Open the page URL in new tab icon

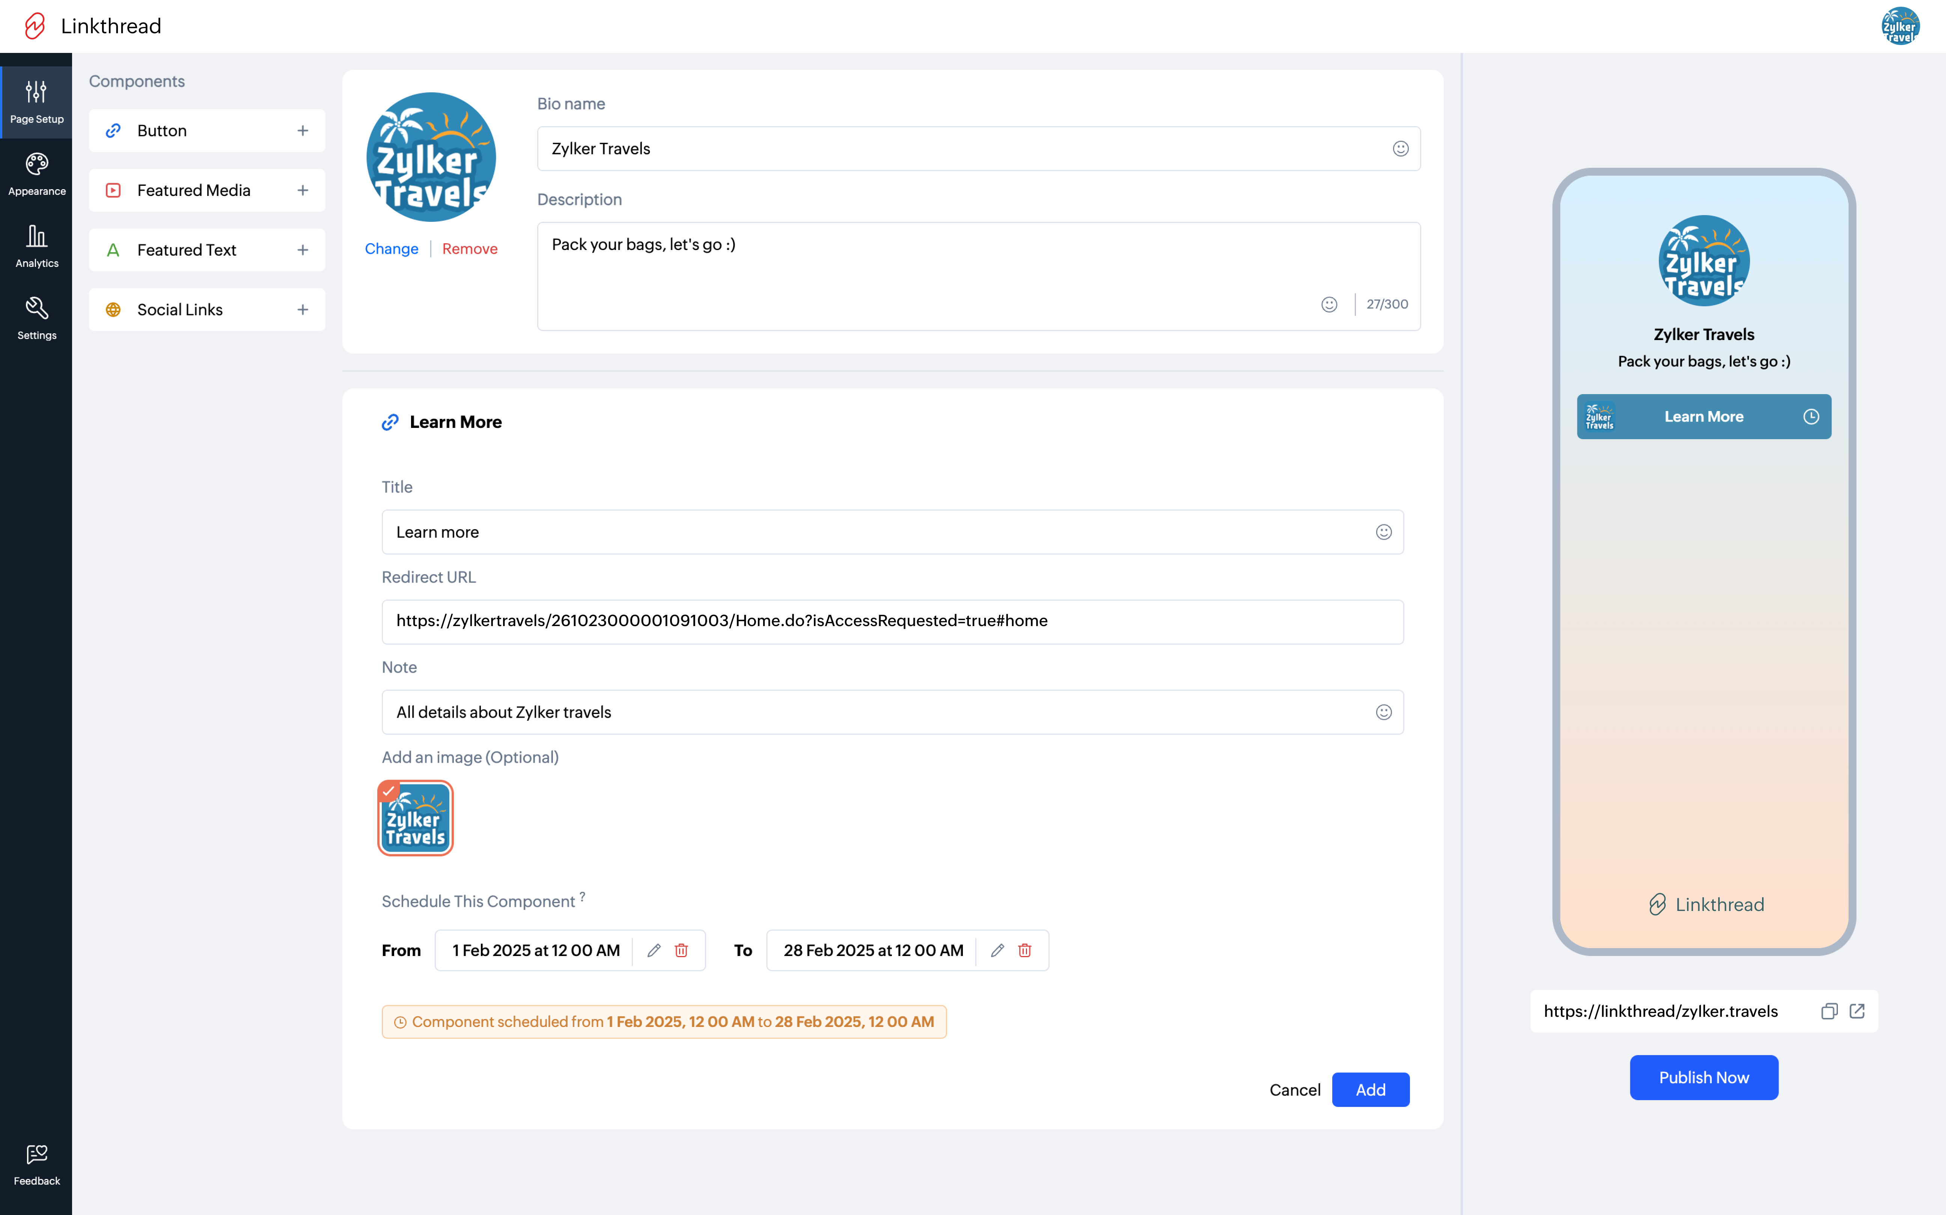pos(1857,1011)
